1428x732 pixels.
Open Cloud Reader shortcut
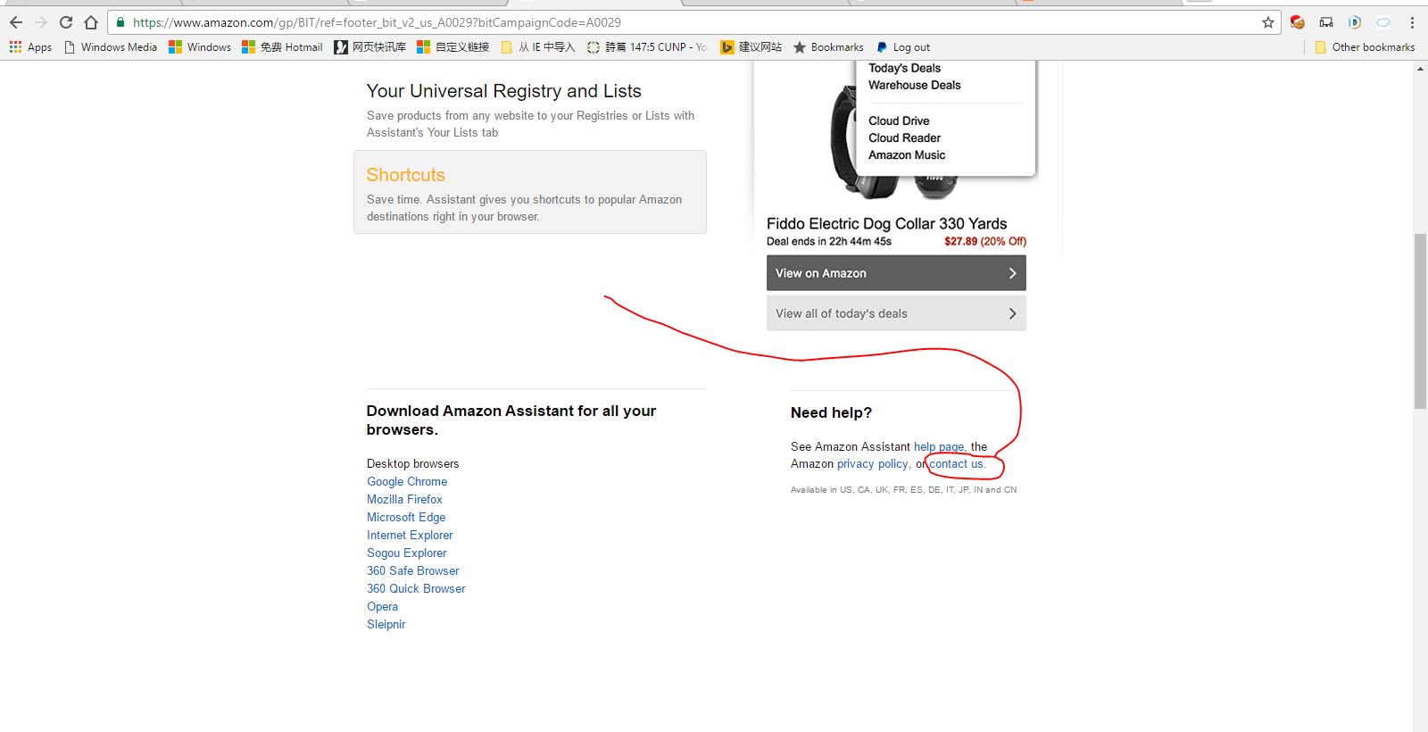(x=904, y=137)
